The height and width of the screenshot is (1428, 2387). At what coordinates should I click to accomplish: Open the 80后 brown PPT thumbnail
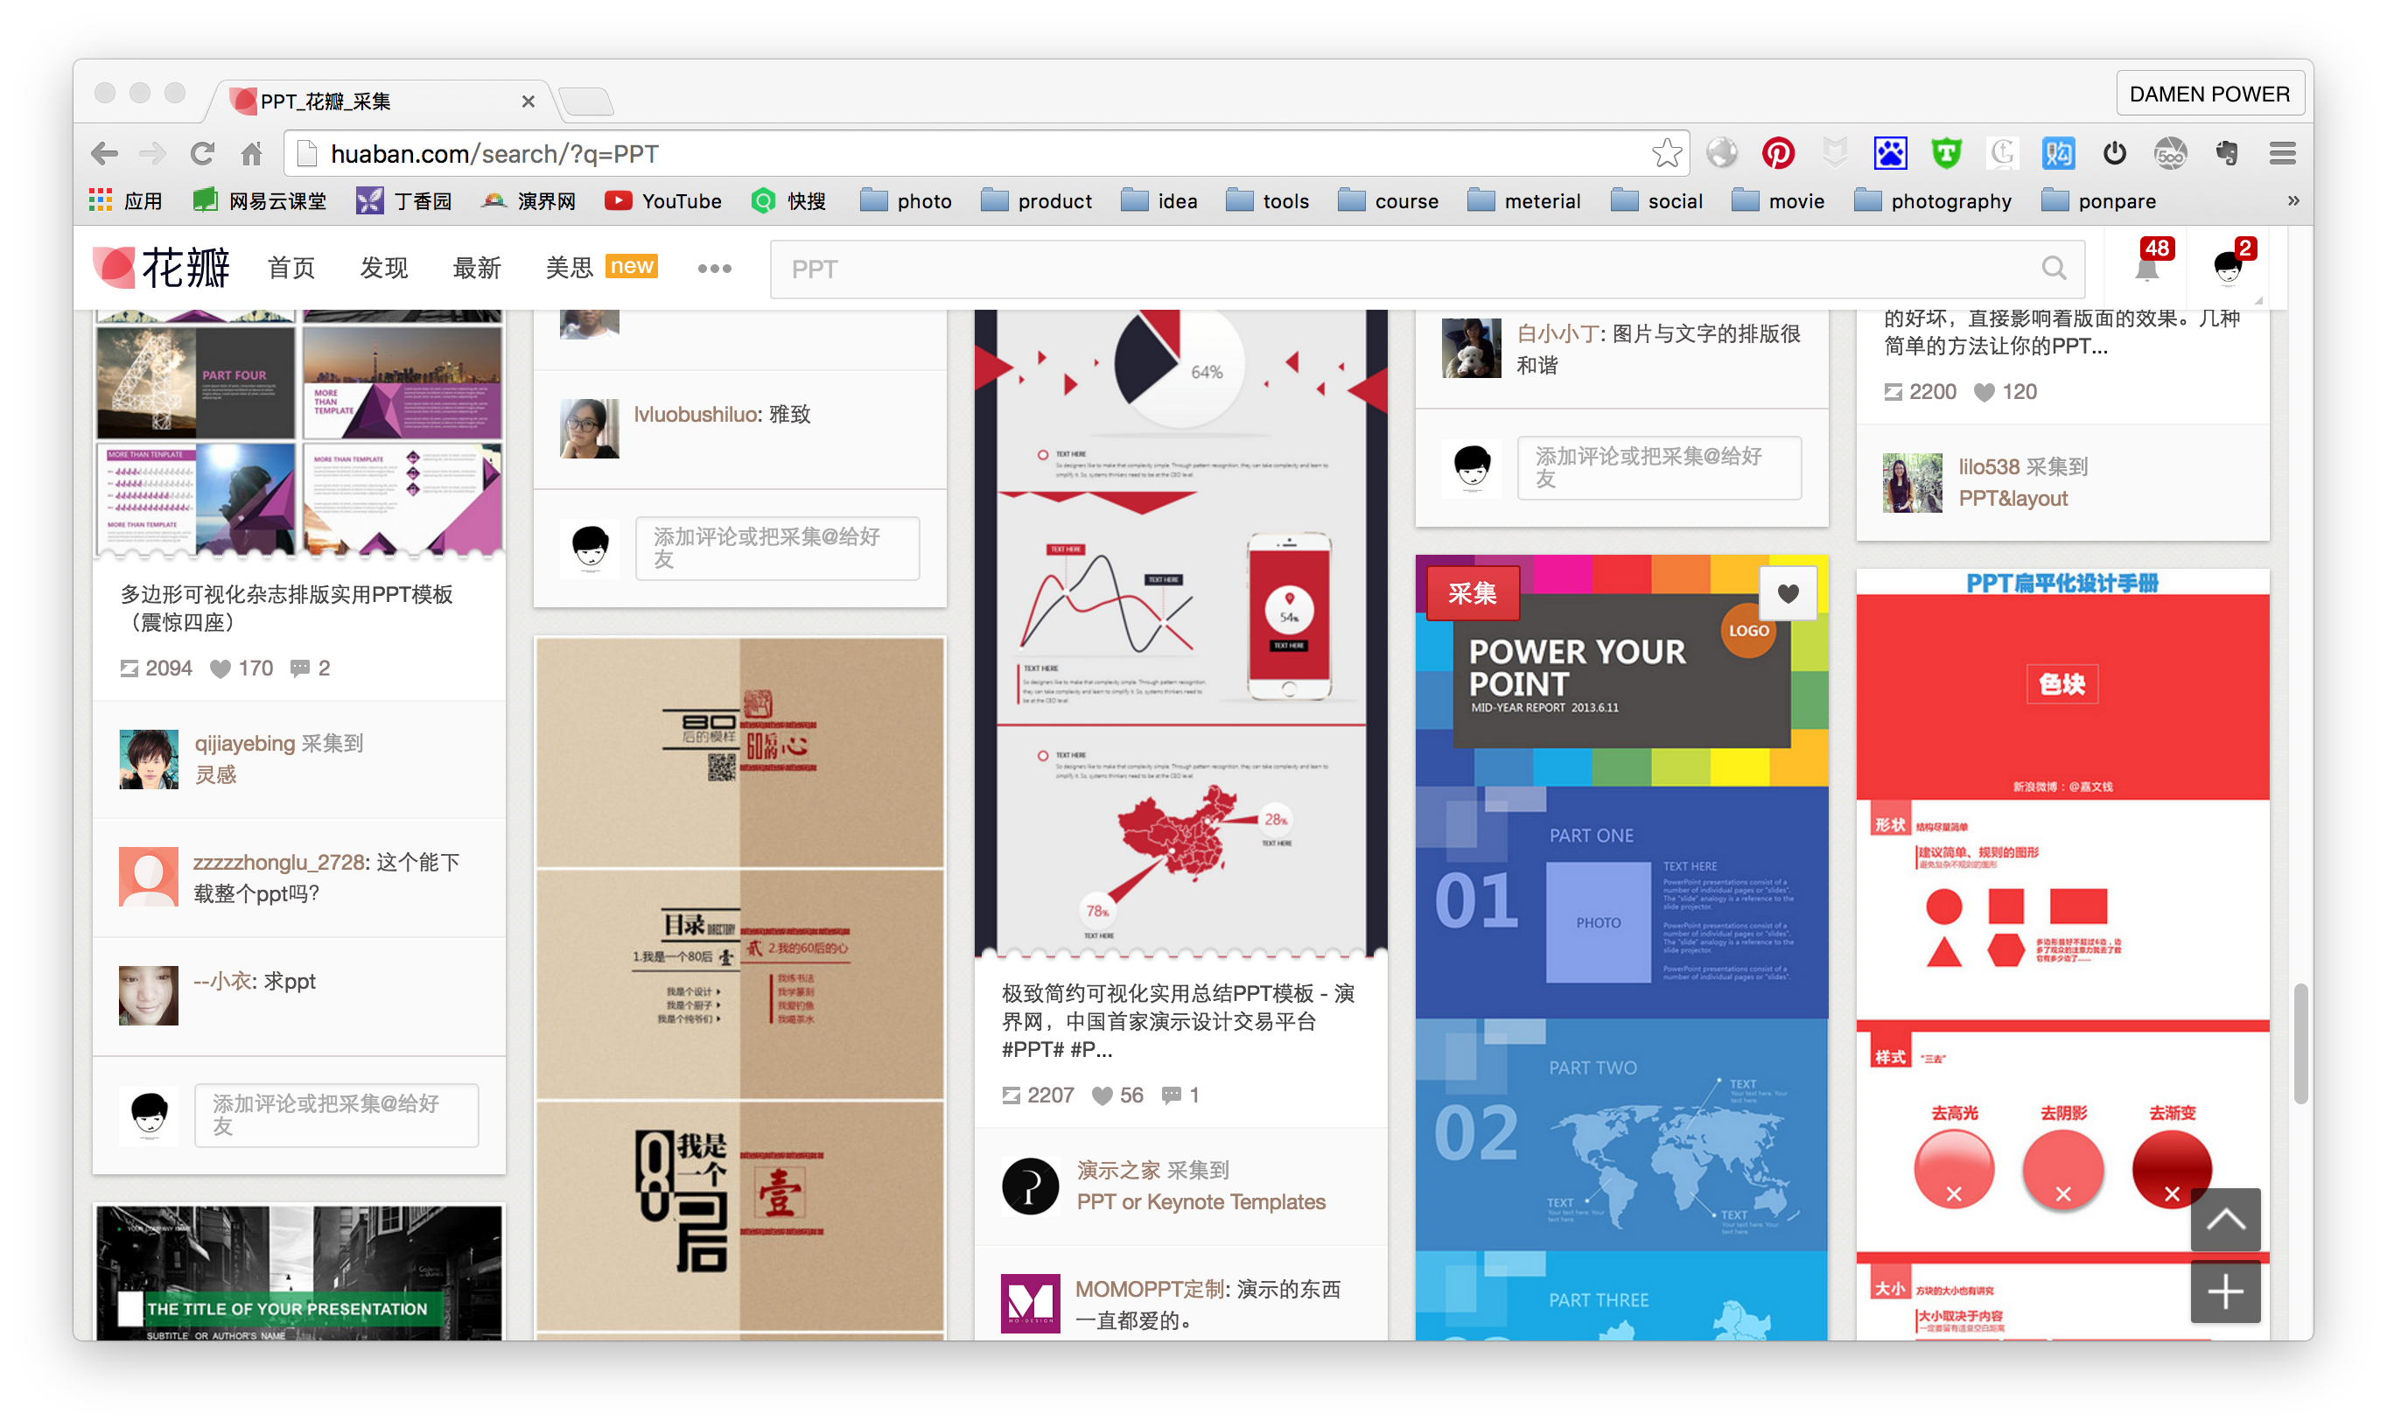pos(740,988)
